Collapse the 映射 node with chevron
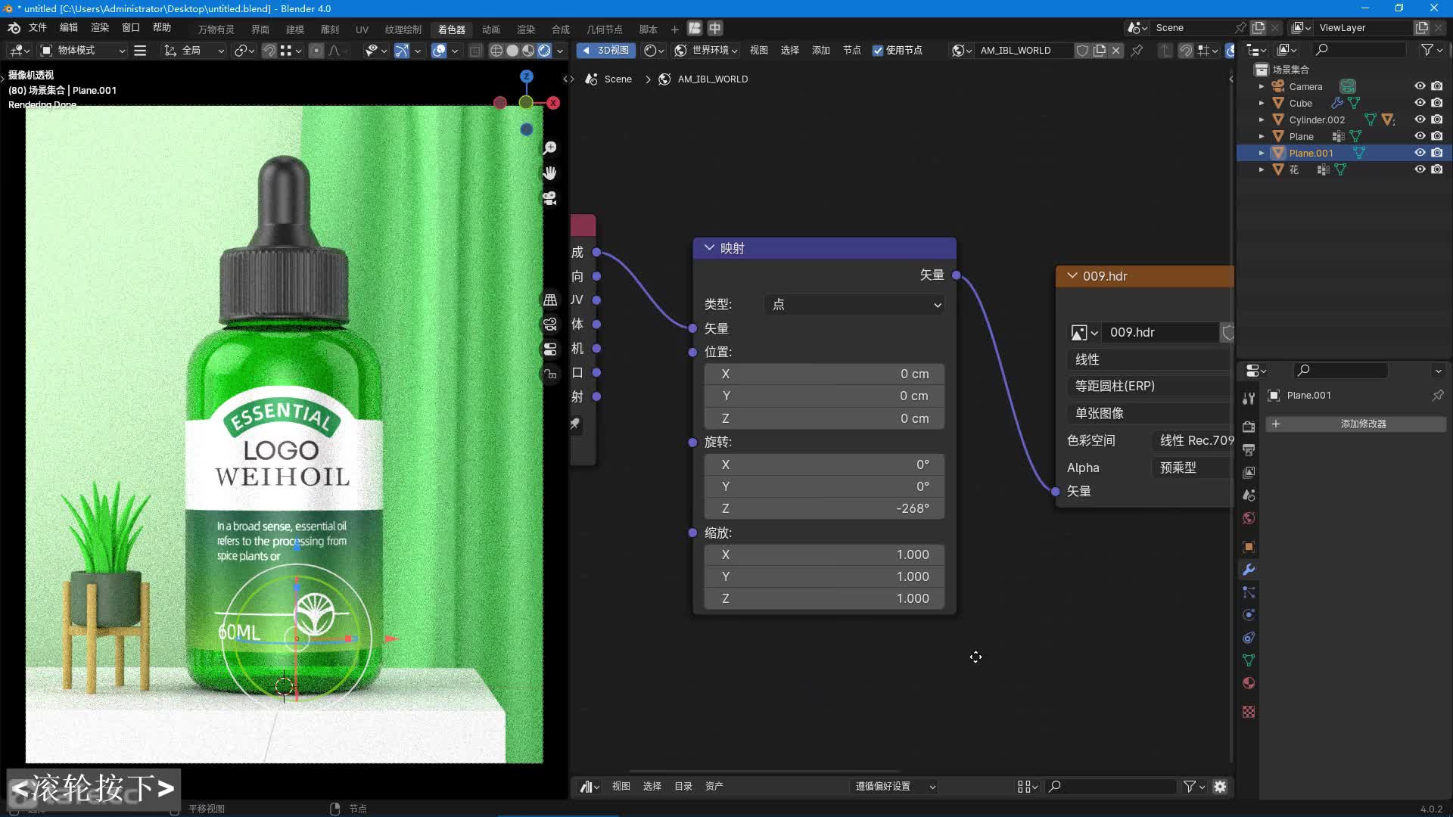 pyautogui.click(x=709, y=247)
